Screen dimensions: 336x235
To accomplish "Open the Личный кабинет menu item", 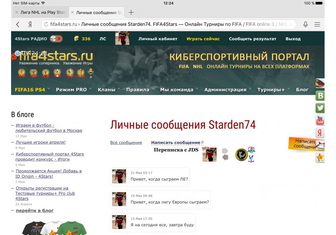I will point(158,39).
